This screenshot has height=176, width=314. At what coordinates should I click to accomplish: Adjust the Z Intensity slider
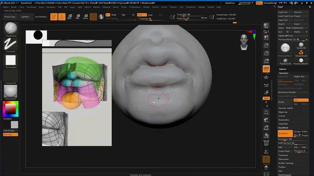click(151, 19)
